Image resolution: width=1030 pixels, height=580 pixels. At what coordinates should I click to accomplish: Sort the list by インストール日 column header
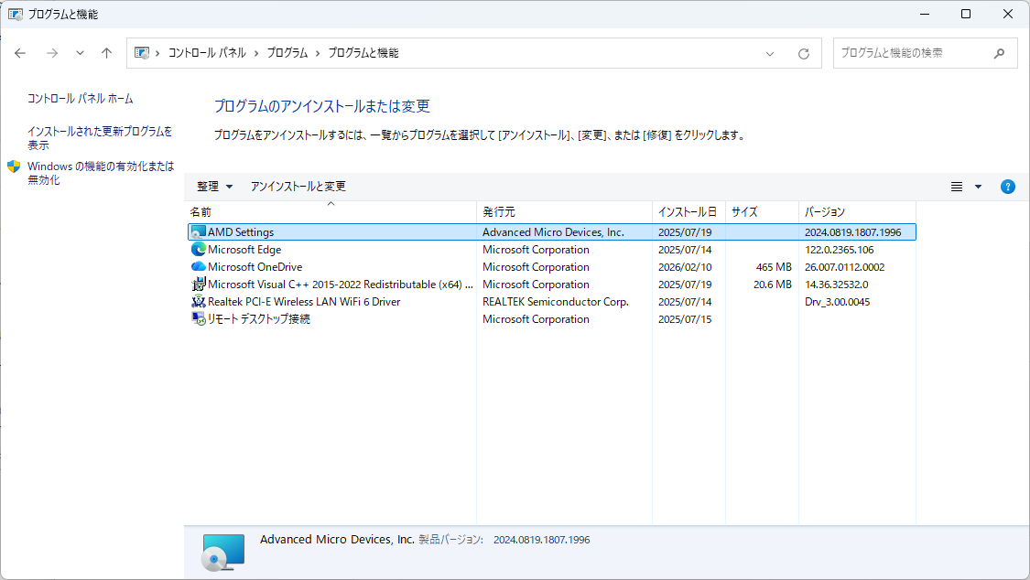pos(687,212)
